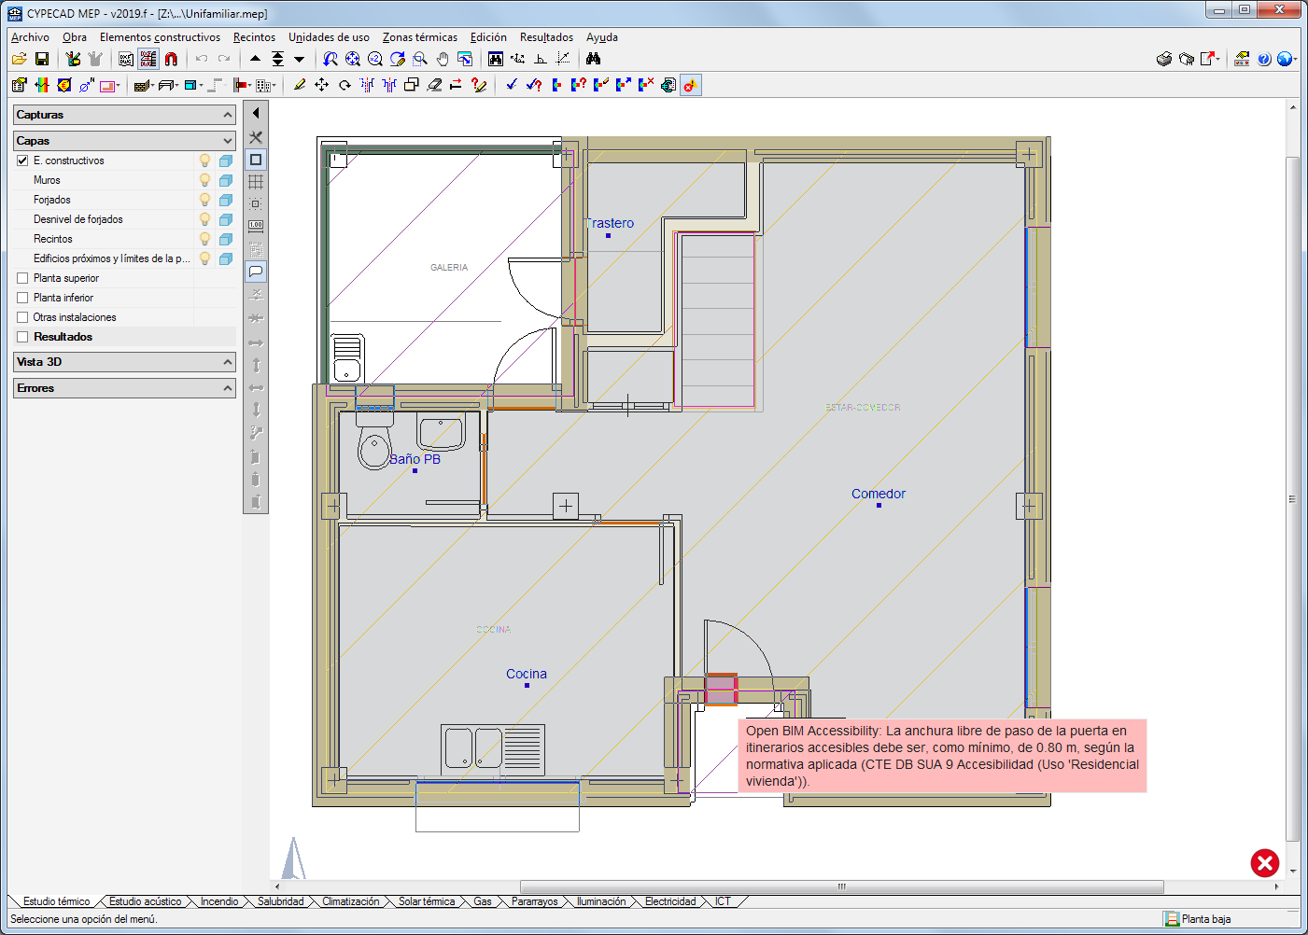
Task: Open the Obra menu
Action: [x=75, y=37]
